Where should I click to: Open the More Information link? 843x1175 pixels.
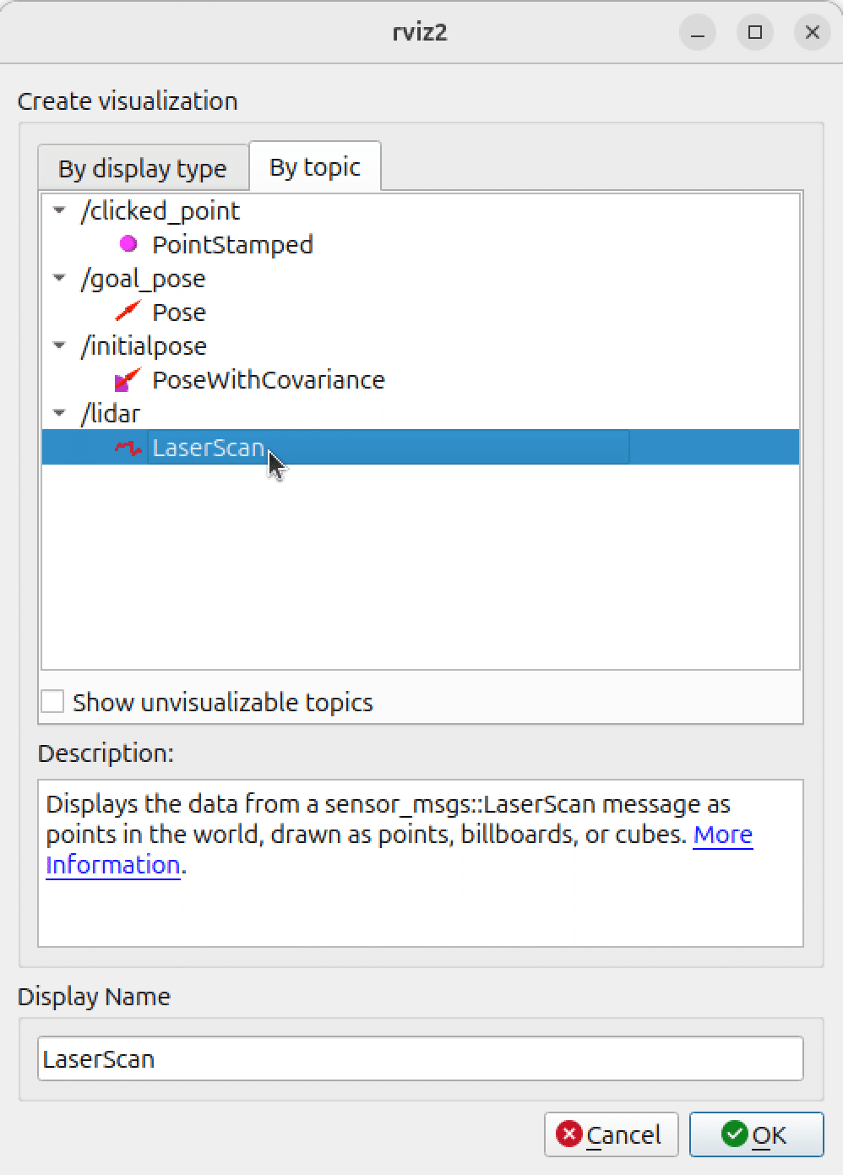pos(722,835)
